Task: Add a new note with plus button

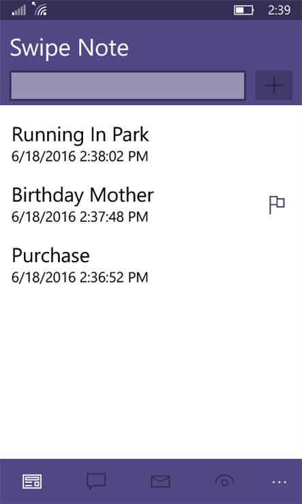Action: [274, 85]
